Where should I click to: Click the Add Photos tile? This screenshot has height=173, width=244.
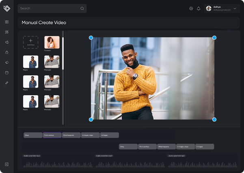(30, 42)
